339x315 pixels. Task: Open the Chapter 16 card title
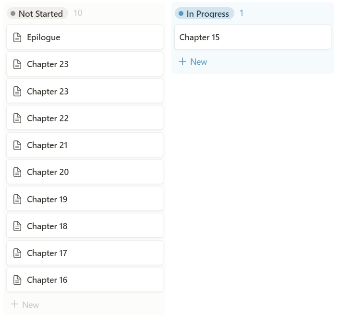click(x=48, y=280)
